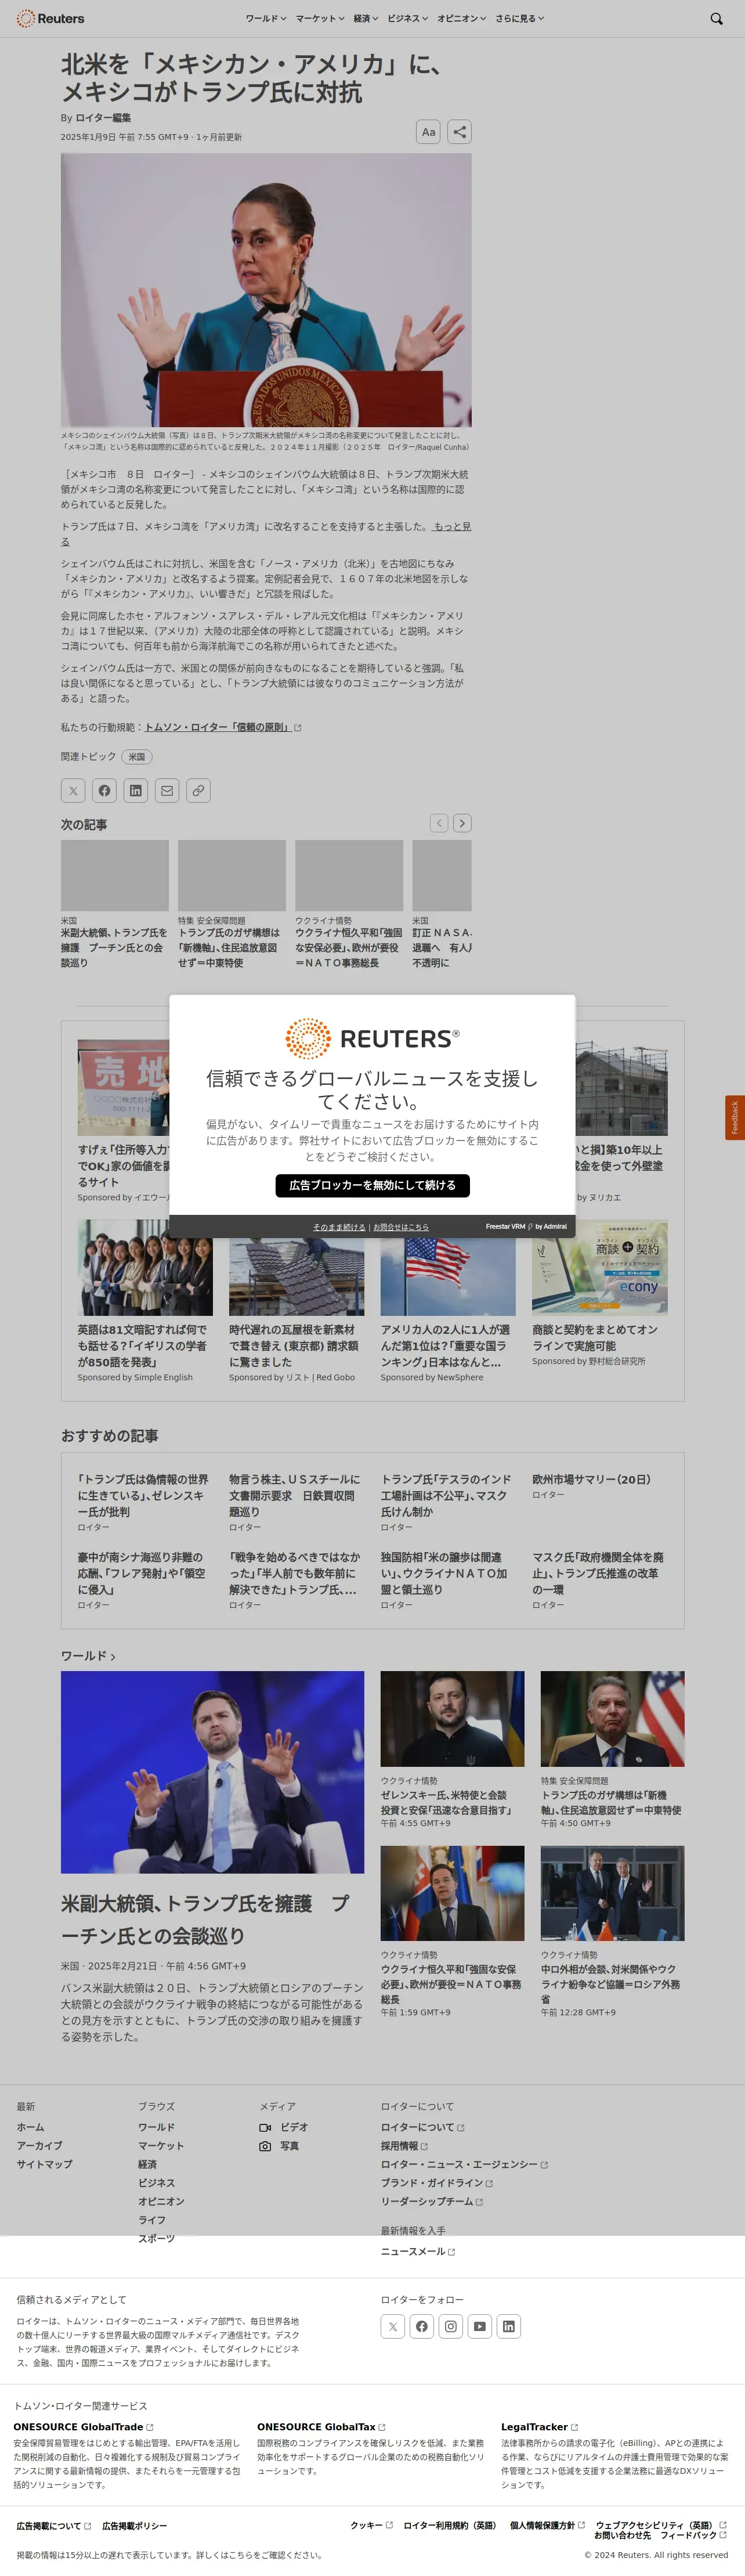Image resolution: width=745 pixels, height=2576 pixels.
Task: Share article on X below related topics
Action: pos(73,790)
